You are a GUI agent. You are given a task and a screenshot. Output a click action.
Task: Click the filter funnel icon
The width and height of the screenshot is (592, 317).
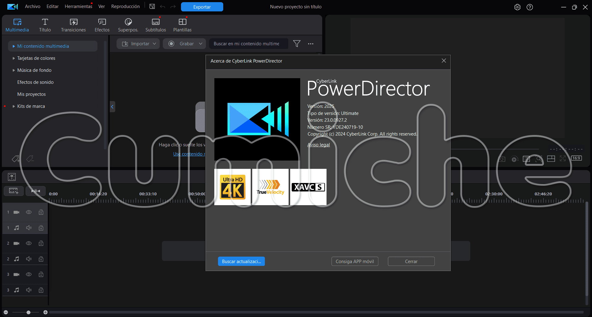point(297,44)
